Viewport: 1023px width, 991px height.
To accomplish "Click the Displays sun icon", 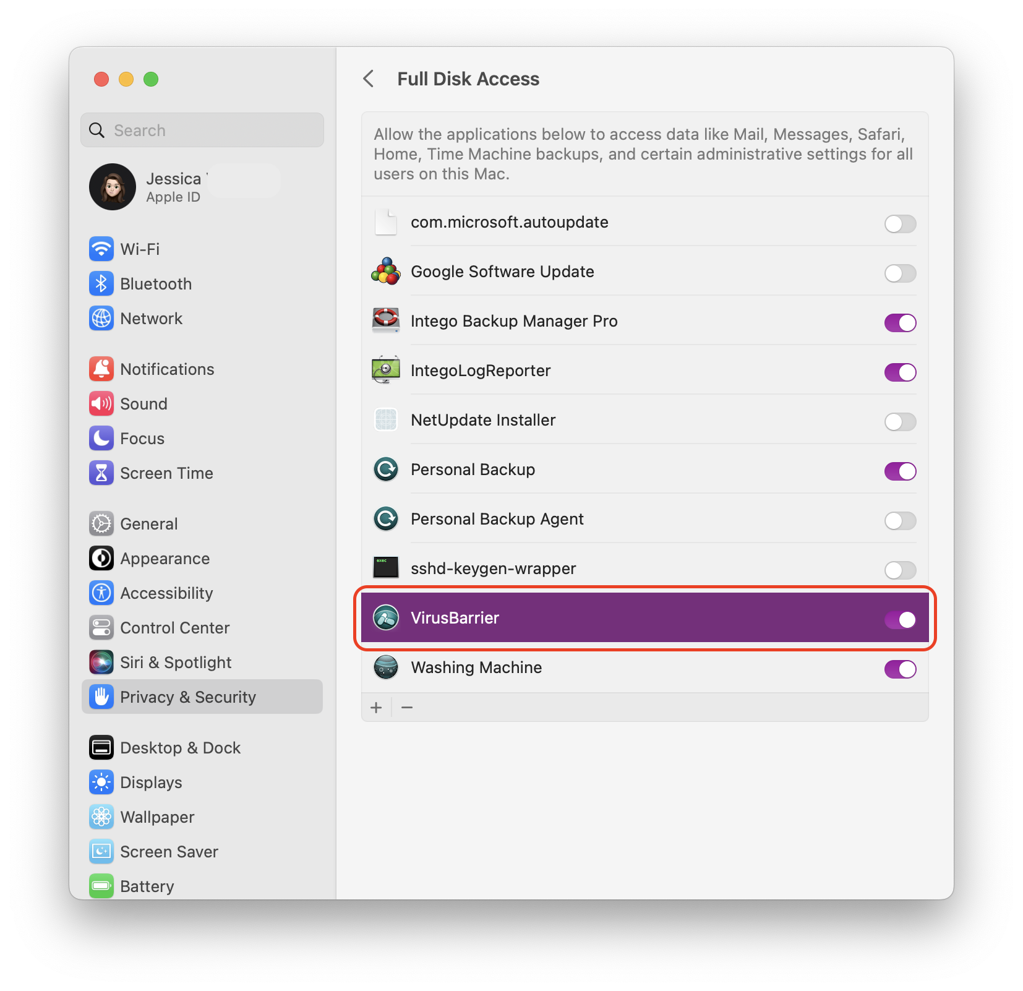I will coord(101,783).
